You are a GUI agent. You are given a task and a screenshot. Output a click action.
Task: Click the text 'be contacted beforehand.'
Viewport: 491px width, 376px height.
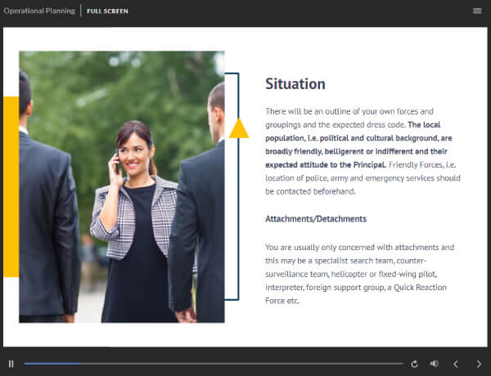[x=310, y=191]
